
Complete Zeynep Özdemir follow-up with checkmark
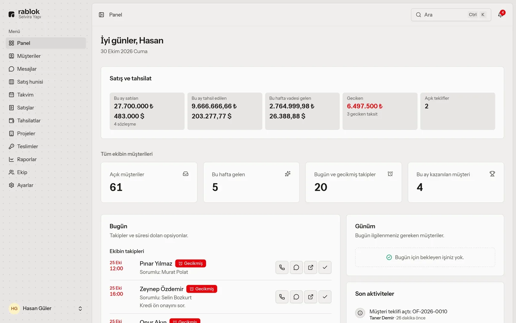pyautogui.click(x=325, y=297)
